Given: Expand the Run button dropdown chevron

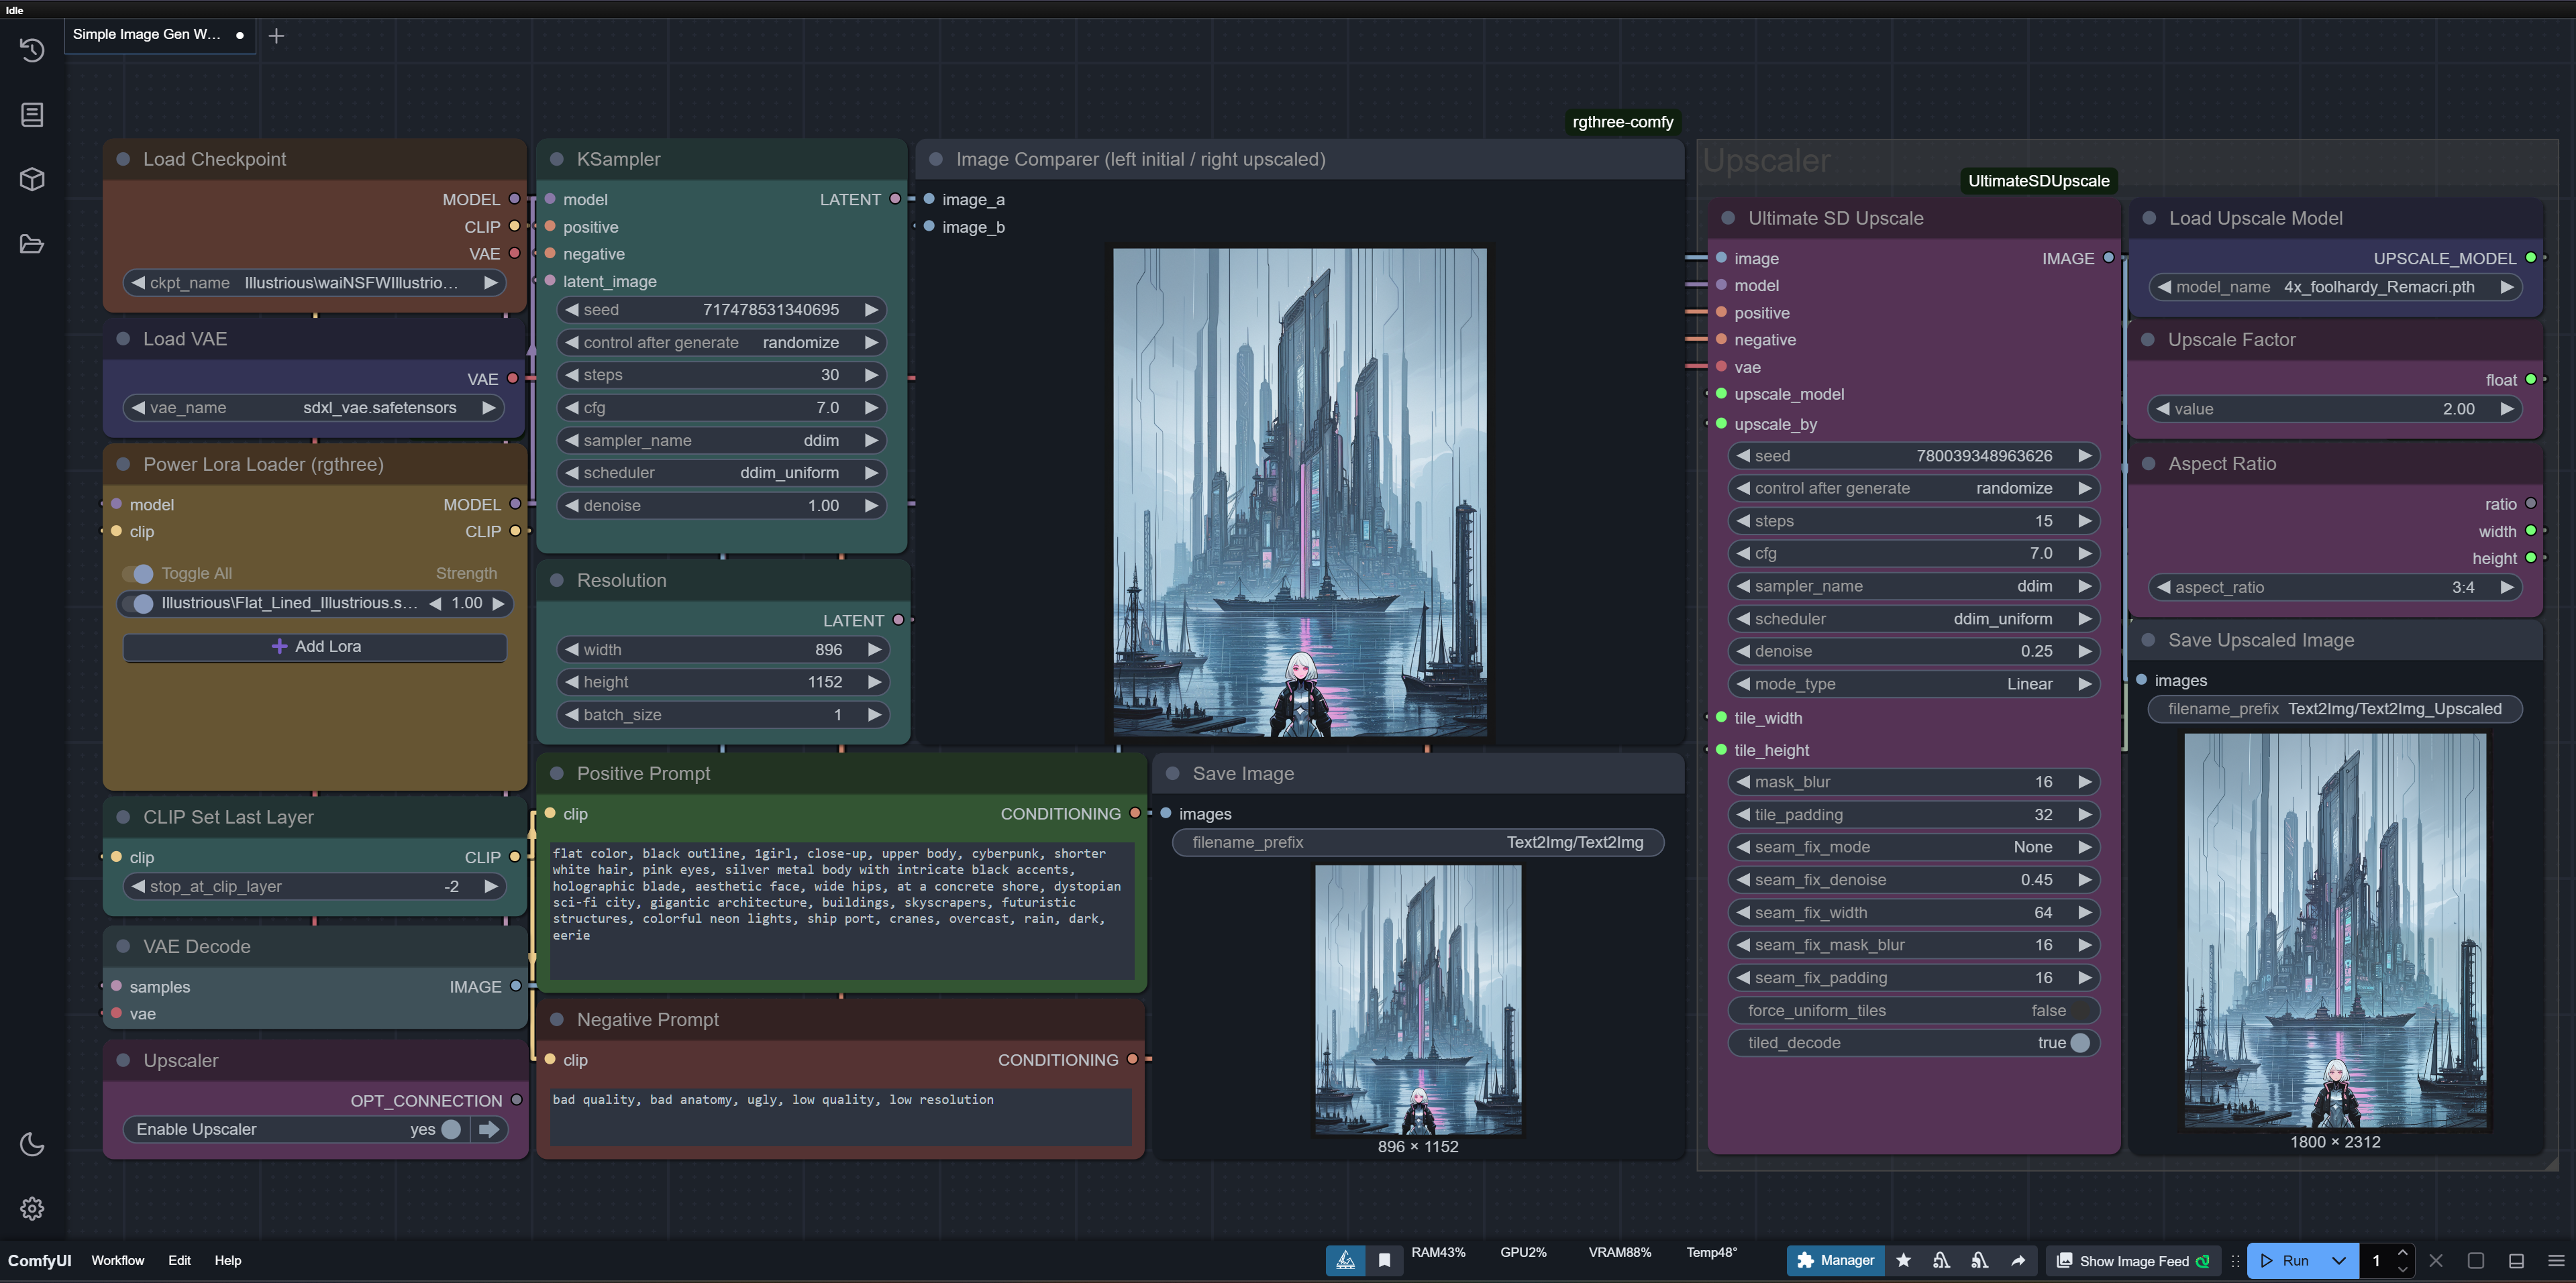Looking at the screenshot, I should (2339, 1260).
